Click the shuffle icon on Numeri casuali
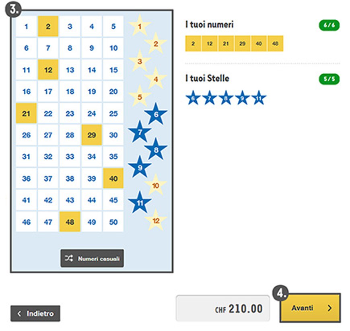 pyautogui.click(x=69, y=258)
